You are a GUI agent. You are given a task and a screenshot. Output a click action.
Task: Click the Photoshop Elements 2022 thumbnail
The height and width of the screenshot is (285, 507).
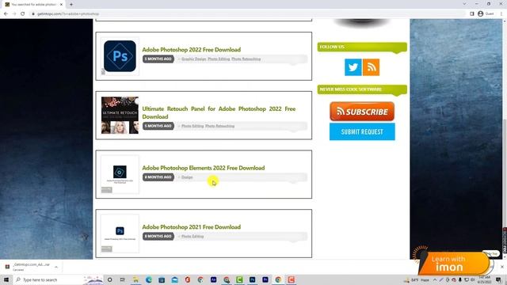coord(120,174)
